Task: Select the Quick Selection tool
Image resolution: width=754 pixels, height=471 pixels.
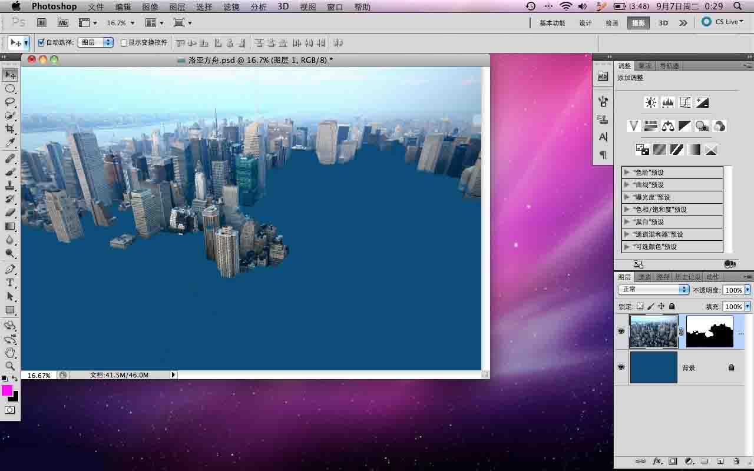Action: 10,115
